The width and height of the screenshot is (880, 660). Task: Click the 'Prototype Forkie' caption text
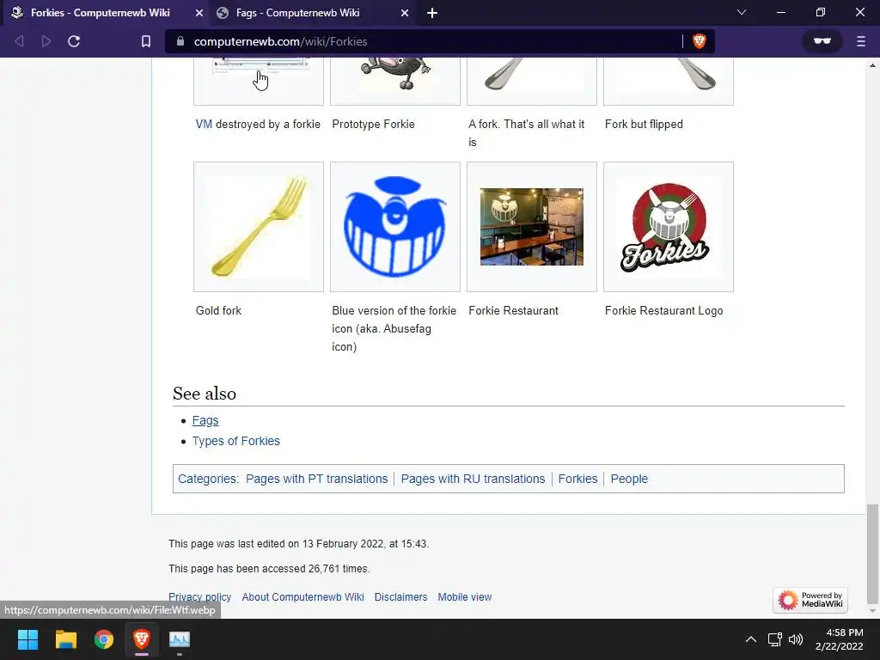373,124
